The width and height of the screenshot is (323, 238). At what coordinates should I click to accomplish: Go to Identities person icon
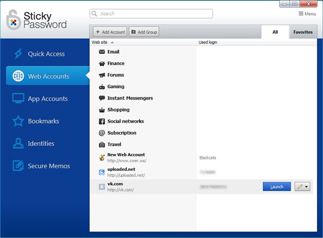tap(18, 143)
